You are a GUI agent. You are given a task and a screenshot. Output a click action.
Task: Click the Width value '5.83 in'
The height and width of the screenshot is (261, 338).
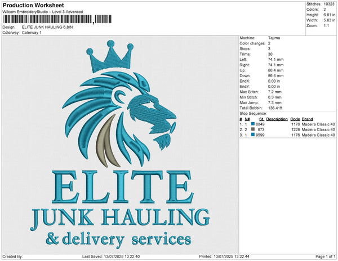330,20
